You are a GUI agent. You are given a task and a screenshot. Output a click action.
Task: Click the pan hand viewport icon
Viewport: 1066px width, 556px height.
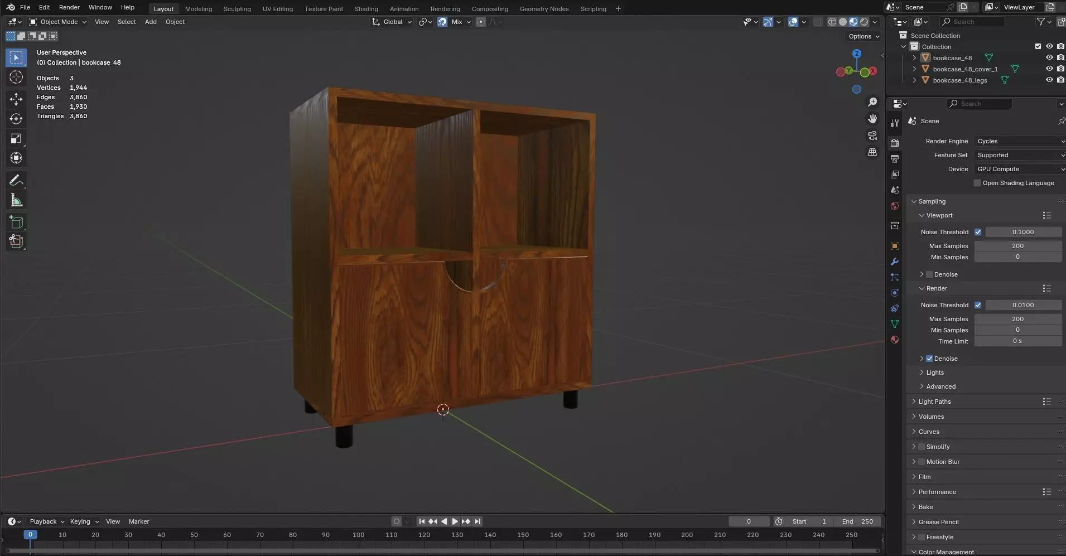pos(872,119)
